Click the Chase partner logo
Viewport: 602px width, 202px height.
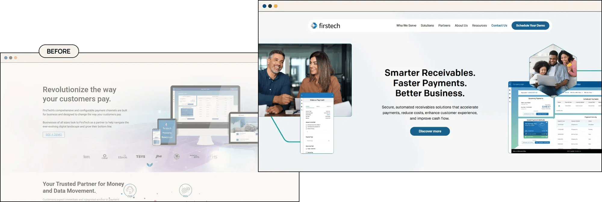pos(104,157)
